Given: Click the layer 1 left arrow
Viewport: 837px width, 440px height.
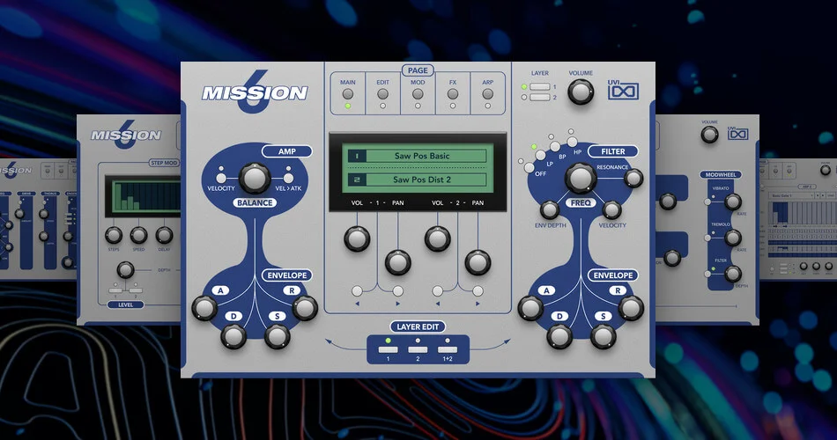Looking at the screenshot, I should click(x=357, y=304).
